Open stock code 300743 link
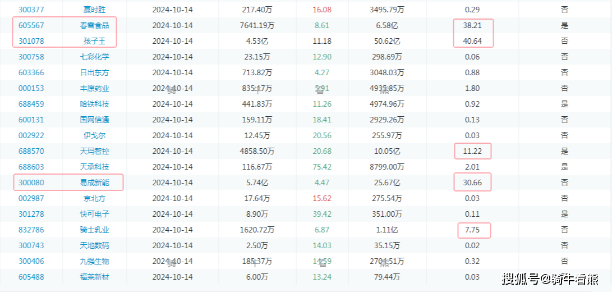This screenshot has width=612, height=292. click(31, 245)
